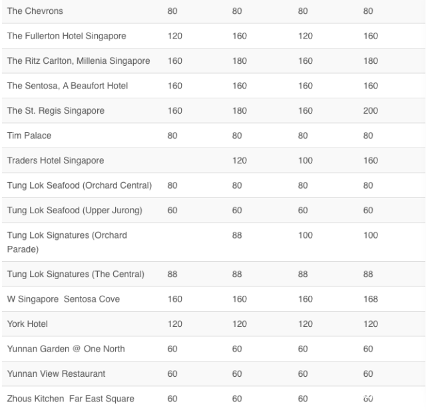The width and height of the screenshot is (426, 410).
Task: Click the York Hotel venue name
Action: 27,324
